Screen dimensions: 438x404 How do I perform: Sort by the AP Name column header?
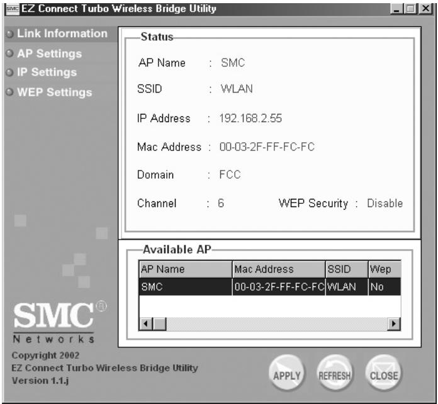186,269
